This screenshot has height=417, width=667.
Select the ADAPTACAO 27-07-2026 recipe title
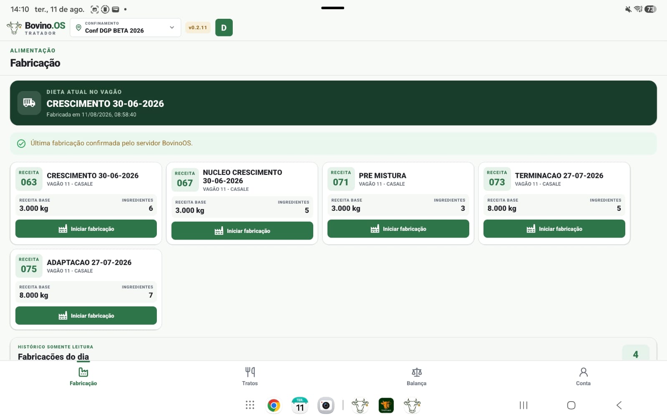click(89, 263)
